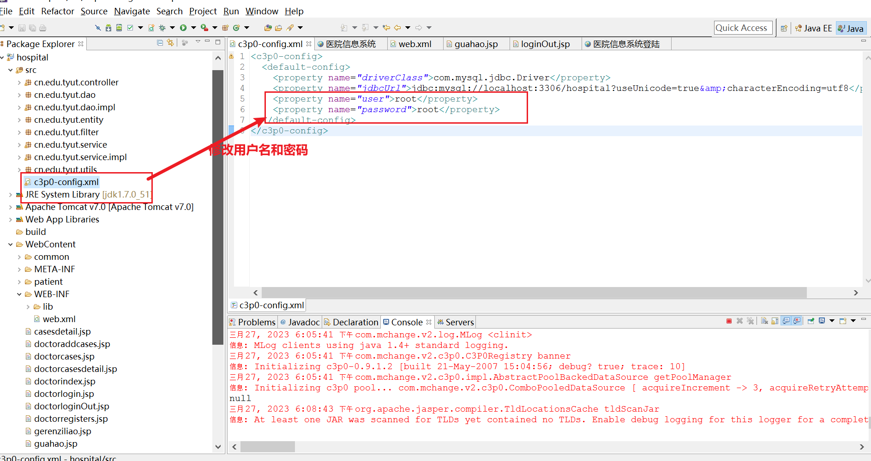The height and width of the screenshot is (461, 871).
Task: Select bottom c3p0-config.xml Source page tab
Action: pos(267,305)
